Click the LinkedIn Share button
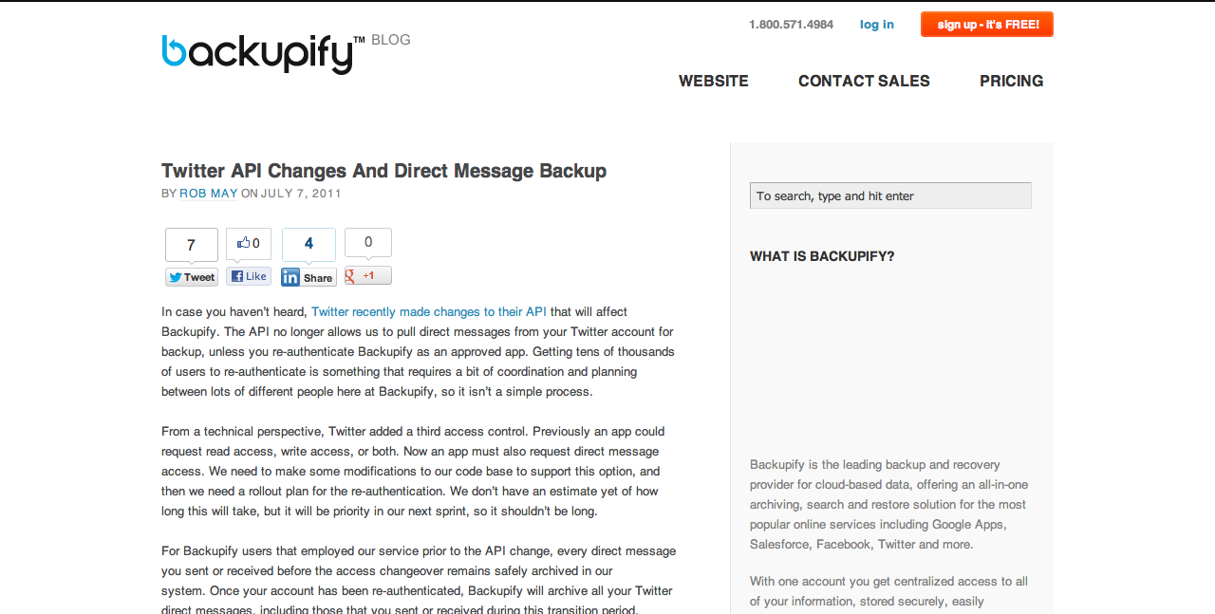The image size is (1215, 614). pyautogui.click(x=308, y=277)
